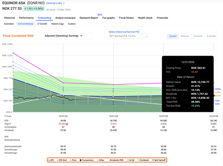
Task: Toggle Split Spinoff in legend
Action: [159, 160]
